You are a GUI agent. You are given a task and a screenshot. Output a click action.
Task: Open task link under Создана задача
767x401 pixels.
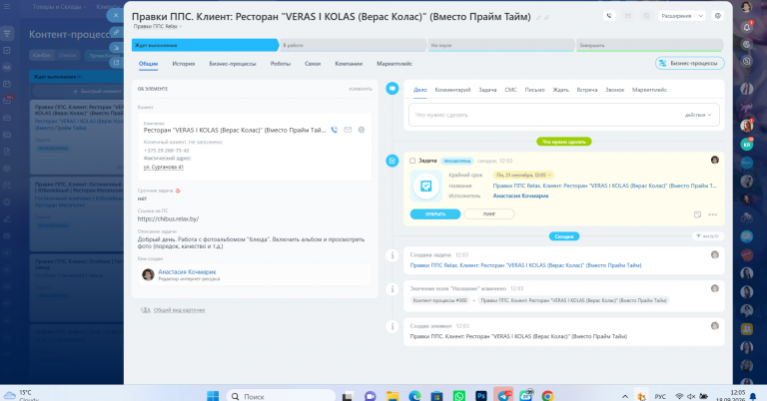[525, 265]
